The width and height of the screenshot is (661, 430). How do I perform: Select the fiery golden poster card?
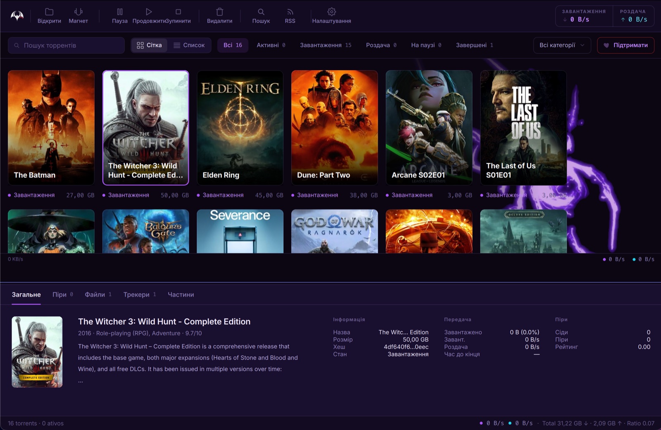[x=429, y=231]
